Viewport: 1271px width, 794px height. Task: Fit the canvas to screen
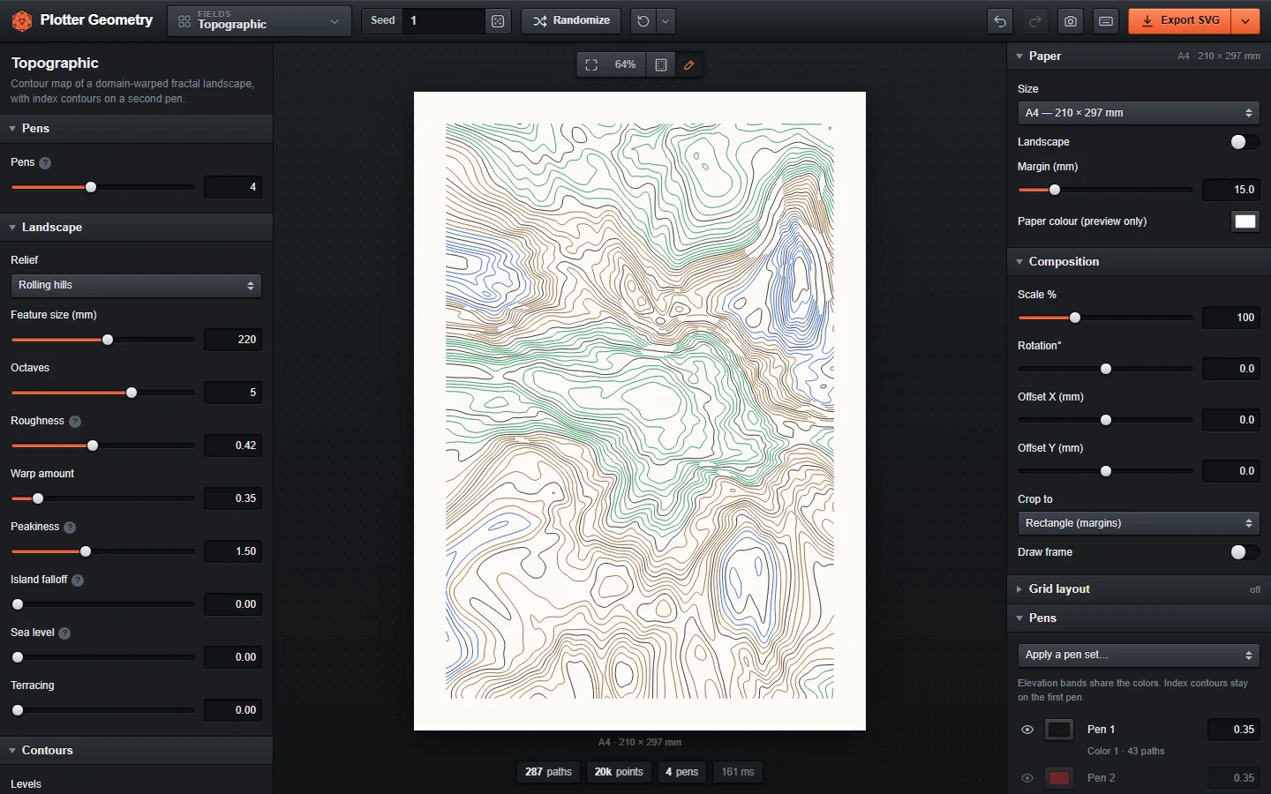click(591, 64)
